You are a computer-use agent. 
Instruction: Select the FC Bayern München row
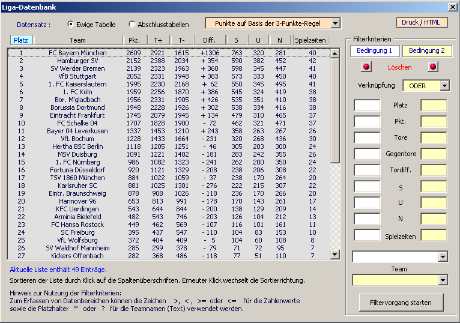coord(169,53)
